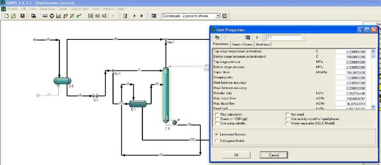The image size is (381, 165).
Task: Click the question mark help icon
Action: pyautogui.click(x=257, y=38)
